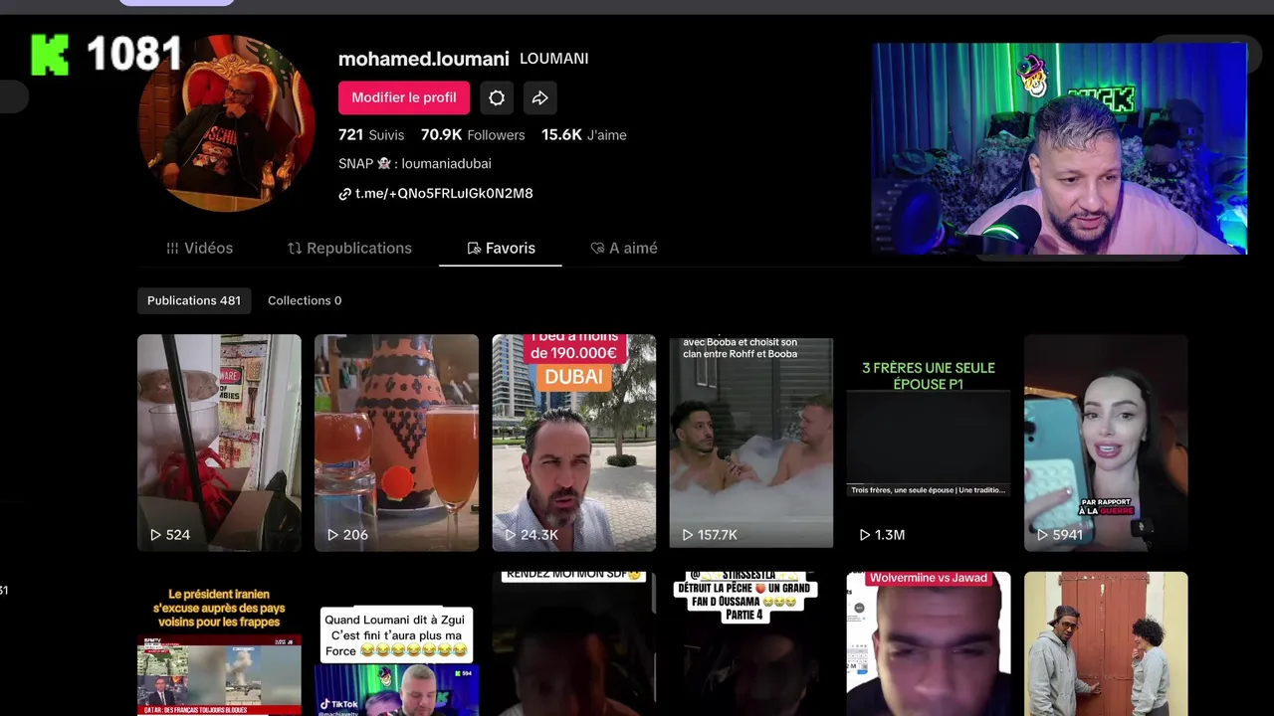Click the streamer webcam overlay
Viewport: 1274px width, 716px height.
point(1060,148)
